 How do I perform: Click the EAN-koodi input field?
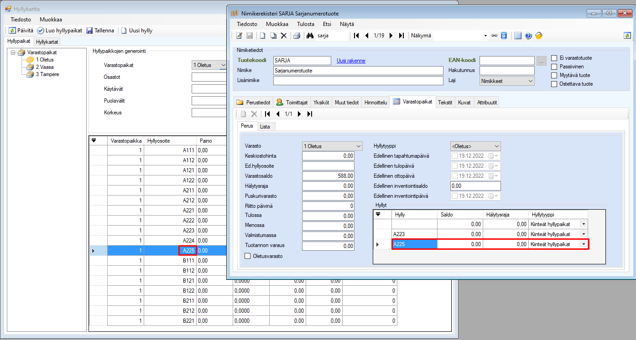[x=506, y=61]
